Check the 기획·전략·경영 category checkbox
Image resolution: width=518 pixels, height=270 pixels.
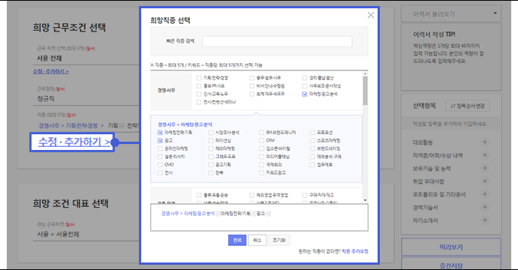tap(199, 78)
